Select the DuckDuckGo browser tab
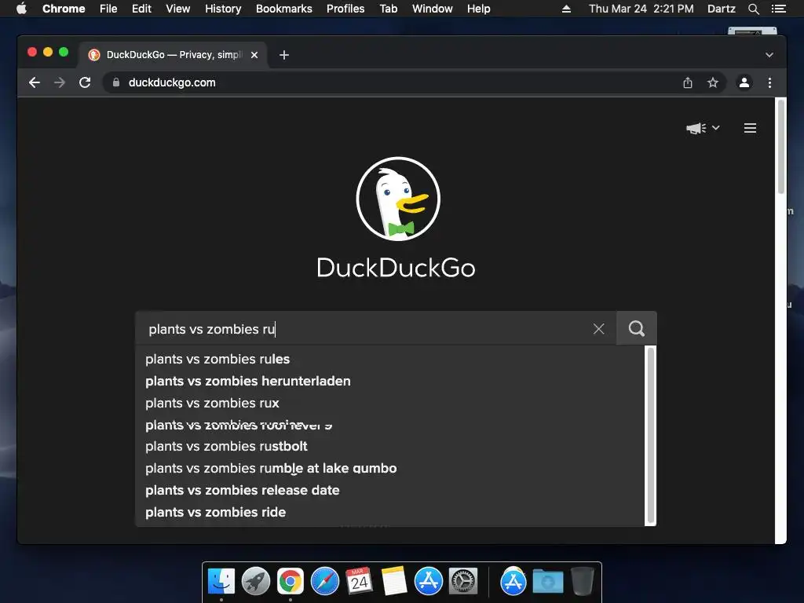The width and height of the screenshot is (804, 603). point(173,55)
